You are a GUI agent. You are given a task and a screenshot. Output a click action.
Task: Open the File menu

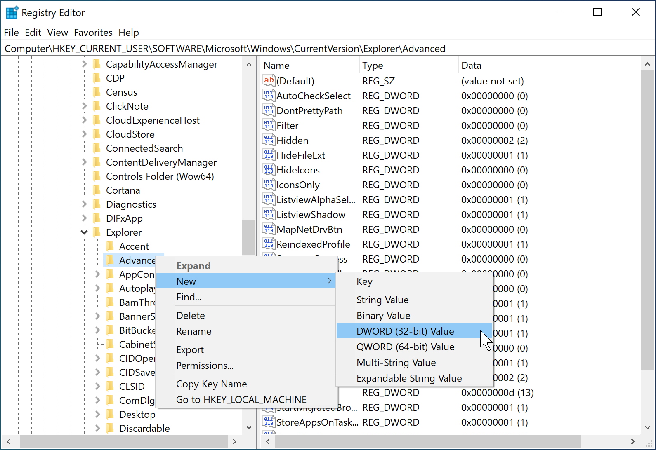(x=12, y=32)
